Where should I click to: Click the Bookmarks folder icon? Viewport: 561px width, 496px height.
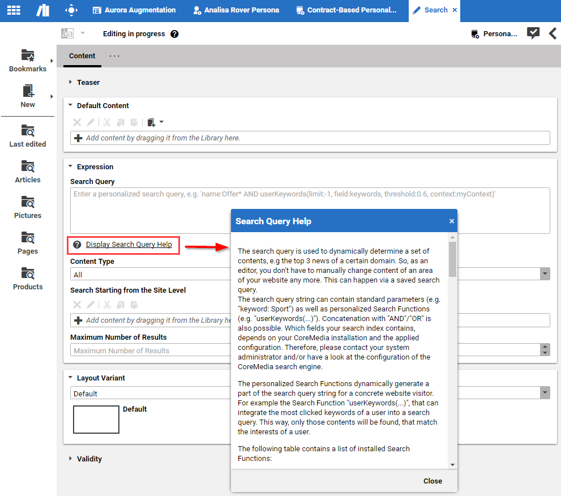pos(28,55)
